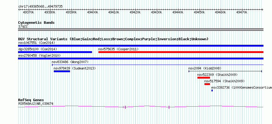The width and height of the screenshot is (272, 124).
Task: Click the nsv522309 (Shaikh2009) label
Action: [217, 75]
